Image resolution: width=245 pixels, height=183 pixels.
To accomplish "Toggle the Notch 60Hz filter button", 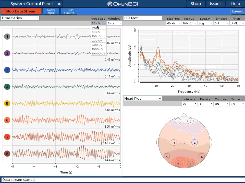I will [51, 11].
